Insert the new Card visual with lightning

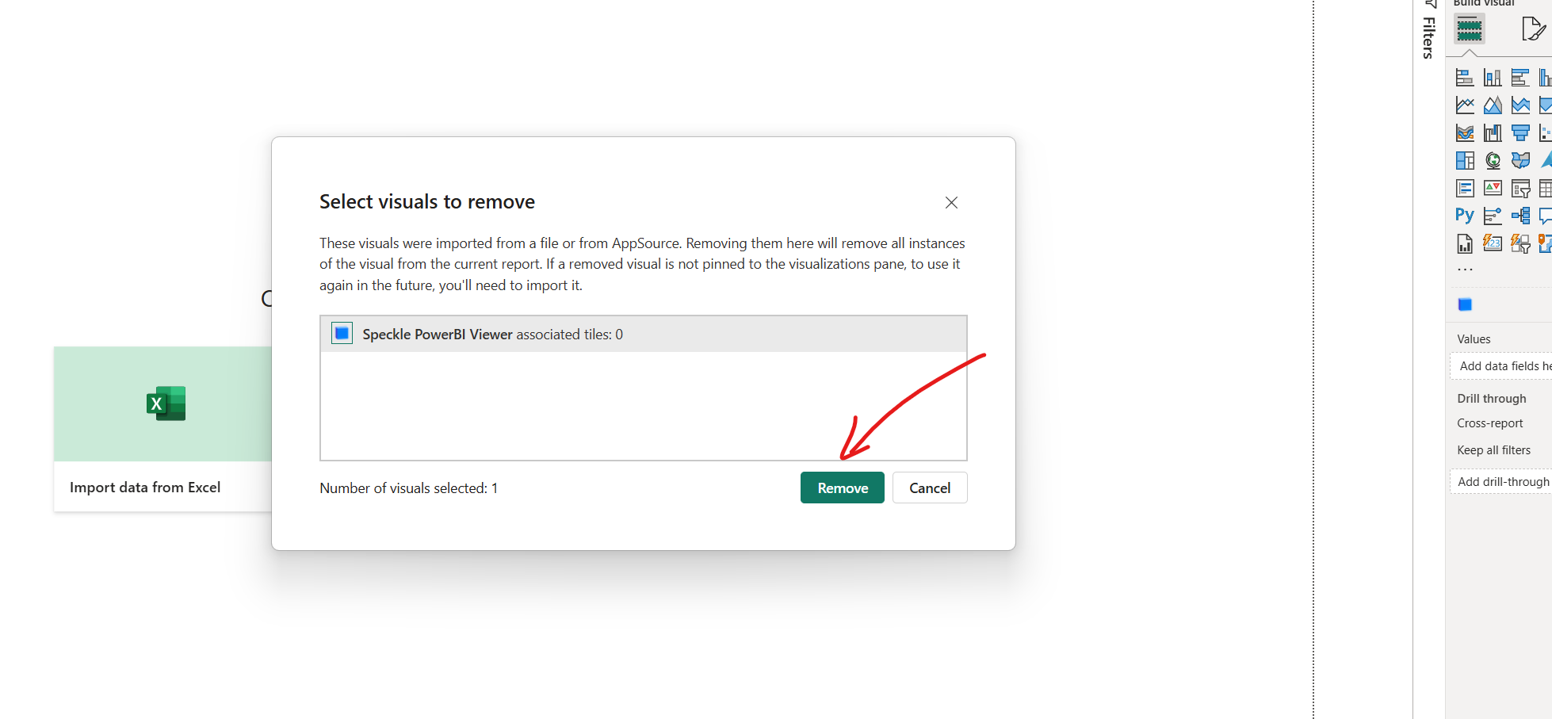click(x=1493, y=243)
